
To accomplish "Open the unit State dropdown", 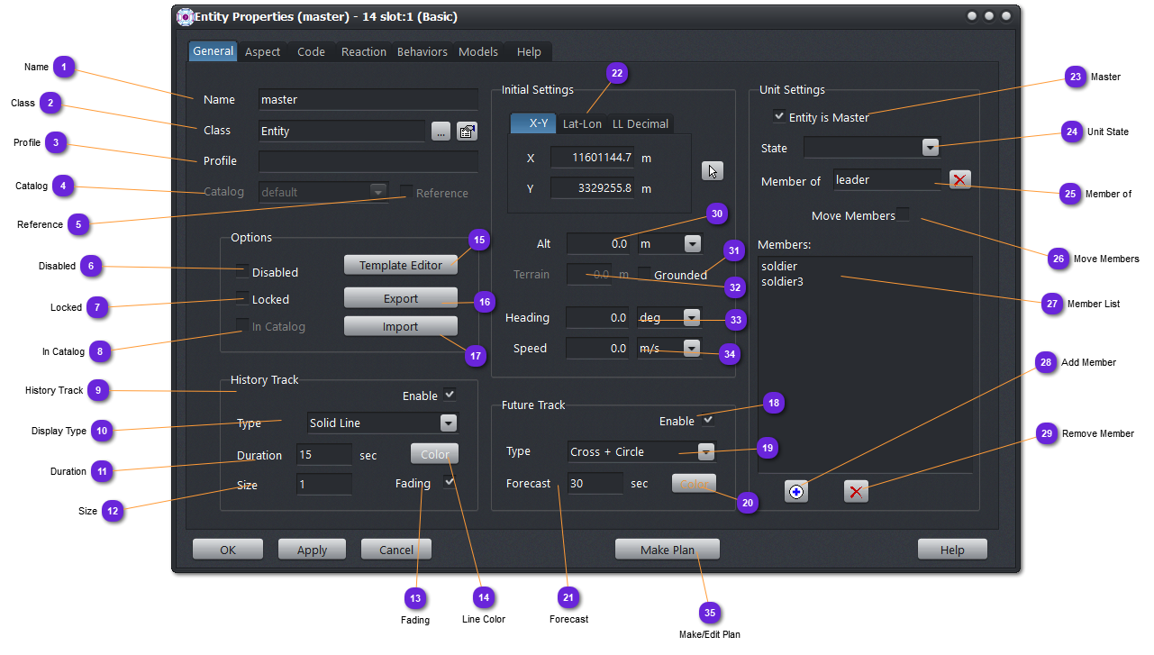I will point(931,148).
